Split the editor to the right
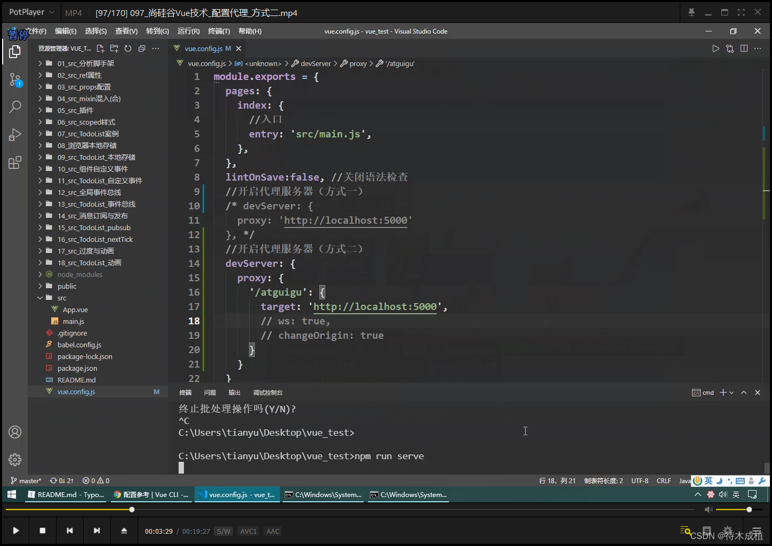The height and width of the screenshot is (546, 772). (744, 48)
